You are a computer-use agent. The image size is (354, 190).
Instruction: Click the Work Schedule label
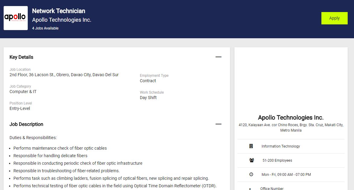coord(152,92)
